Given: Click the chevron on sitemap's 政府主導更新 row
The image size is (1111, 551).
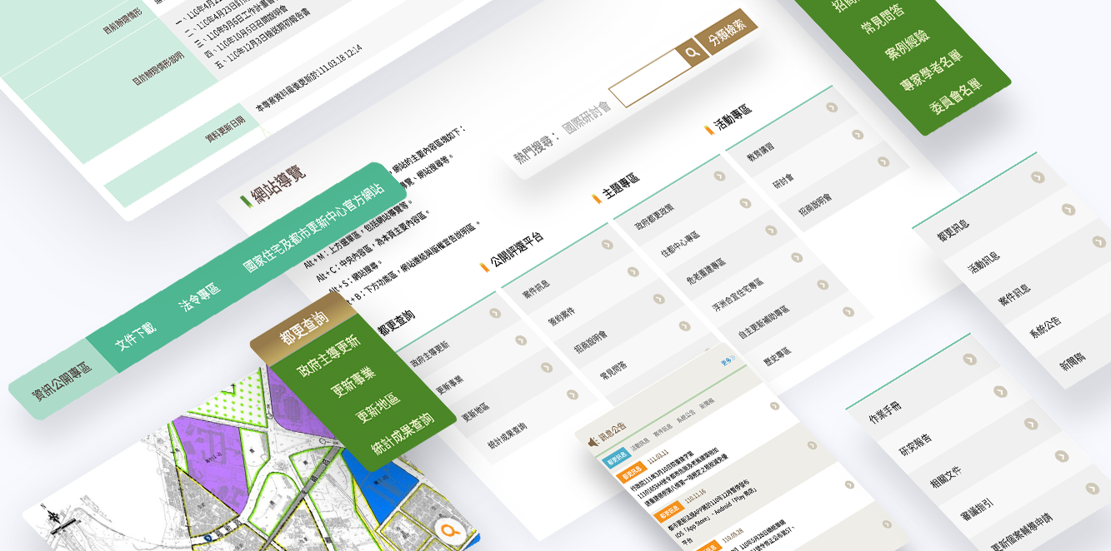Looking at the screenshot, I should point(494,313).
